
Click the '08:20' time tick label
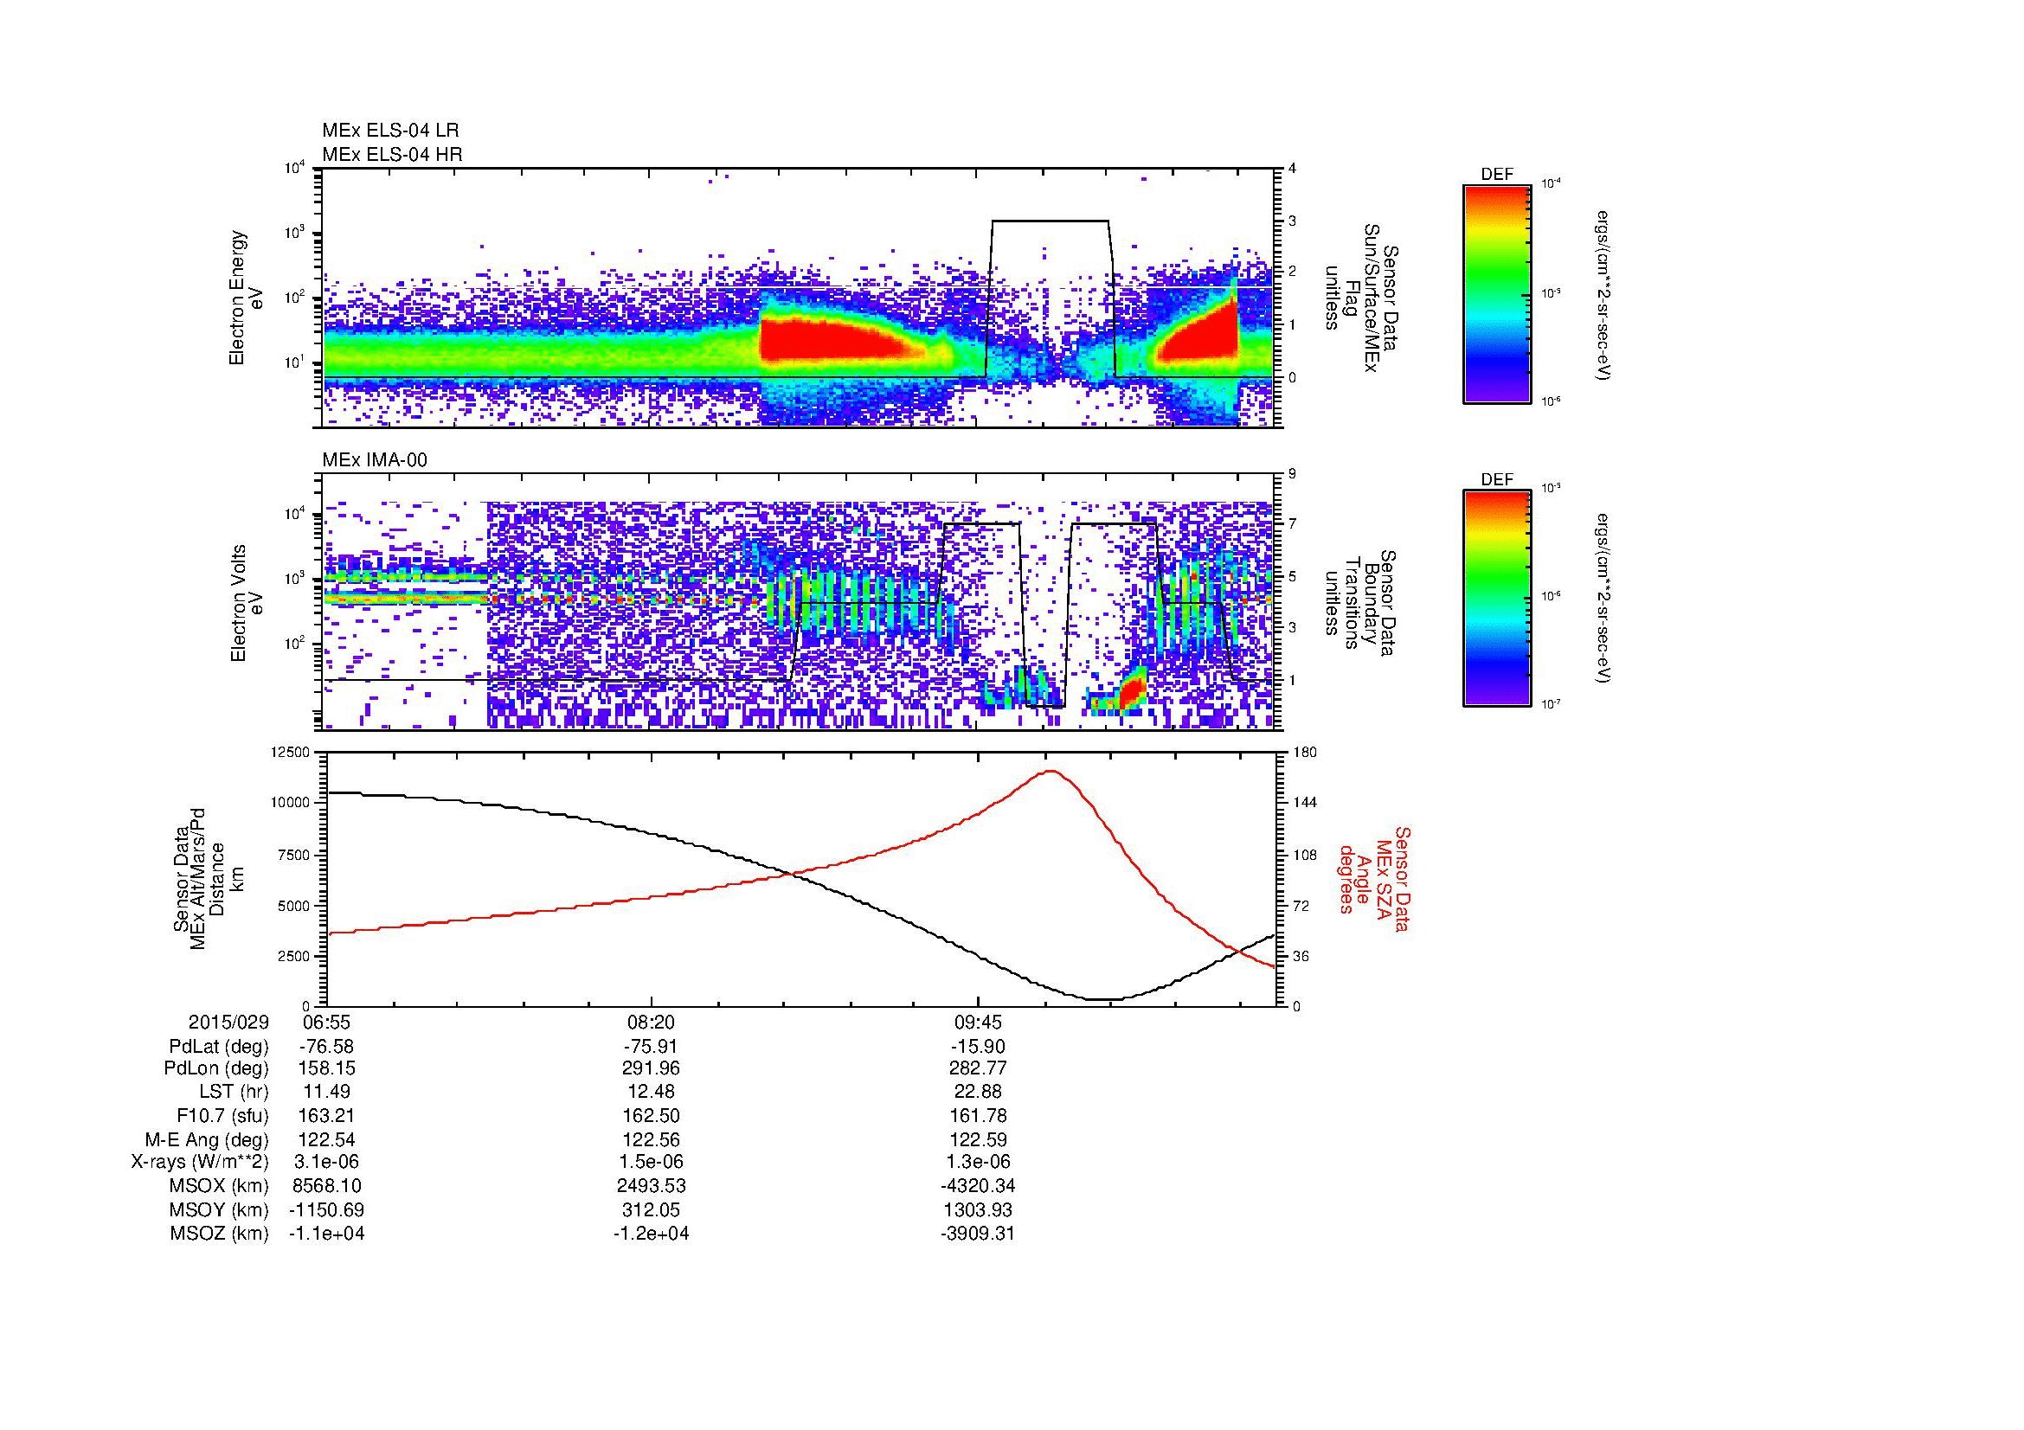[x=652, y=1022]
